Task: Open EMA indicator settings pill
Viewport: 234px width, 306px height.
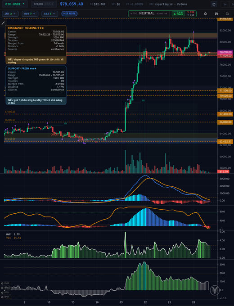Action: click(x=5, y=283)
